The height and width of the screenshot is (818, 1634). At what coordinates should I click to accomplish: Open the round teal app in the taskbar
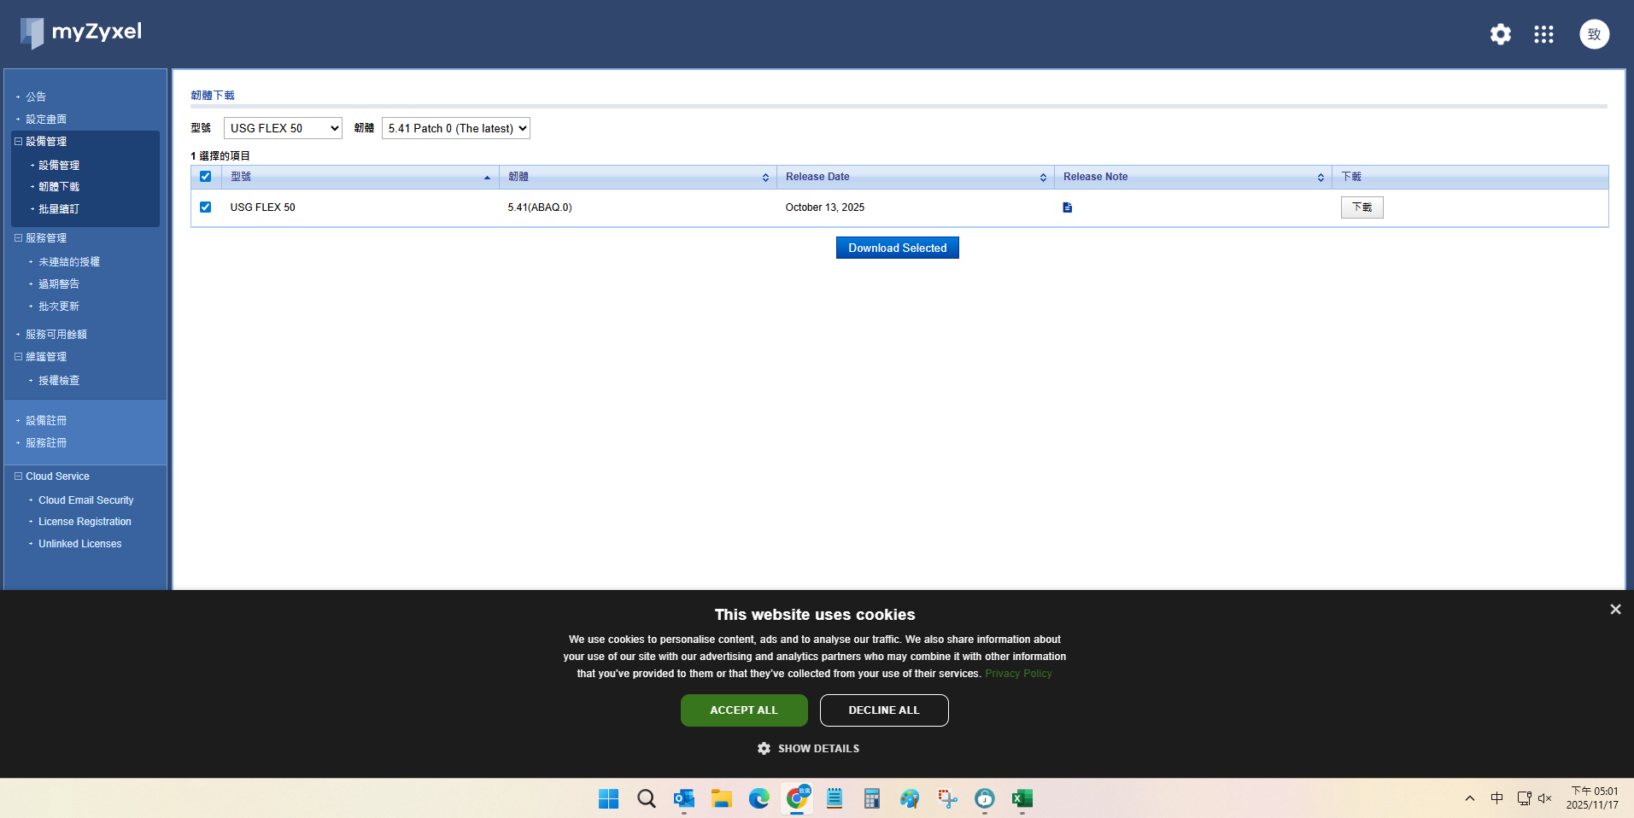(x=985, y=798)
